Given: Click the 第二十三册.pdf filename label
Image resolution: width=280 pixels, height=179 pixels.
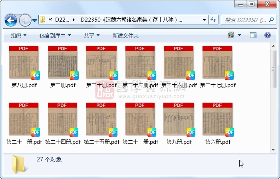Looking at the screenshot, I should pyautogui.click(x=24, y=142).
